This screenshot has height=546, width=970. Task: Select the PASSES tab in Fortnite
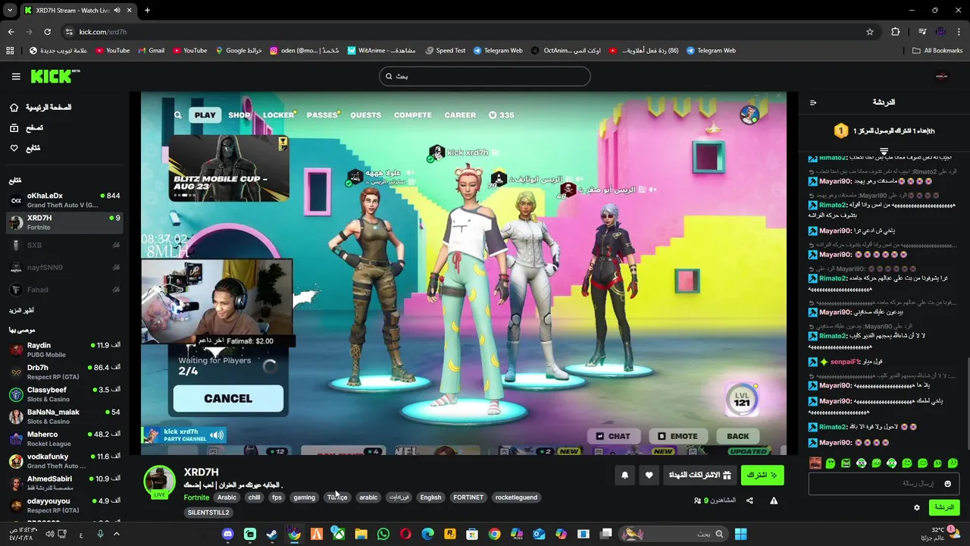tap(322, 115)
